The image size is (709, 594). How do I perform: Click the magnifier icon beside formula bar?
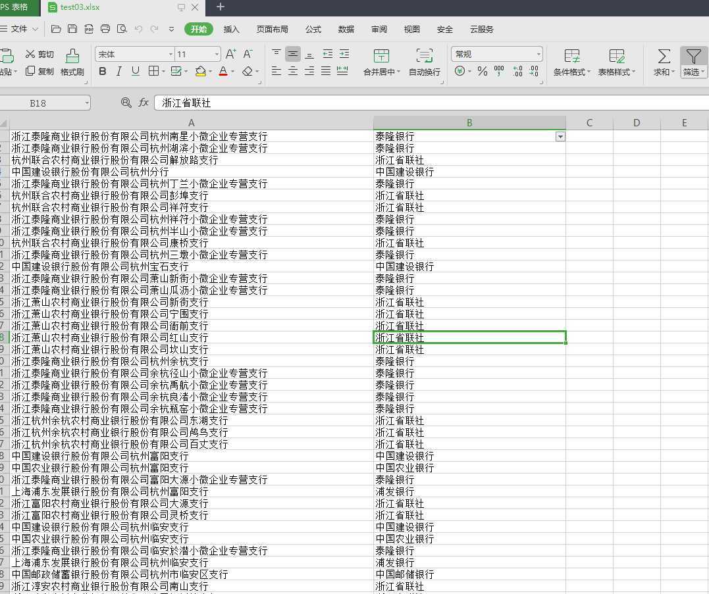[x=126, y=103]
